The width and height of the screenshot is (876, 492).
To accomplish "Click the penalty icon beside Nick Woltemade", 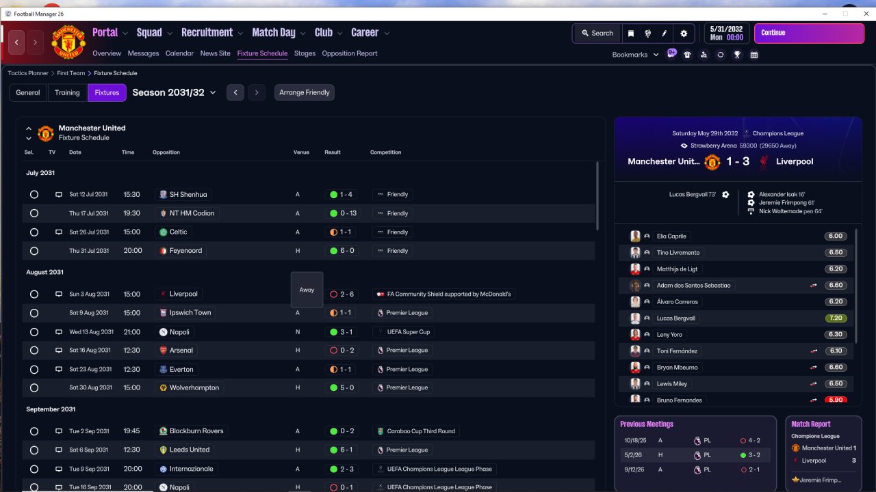I will point(751,211).
